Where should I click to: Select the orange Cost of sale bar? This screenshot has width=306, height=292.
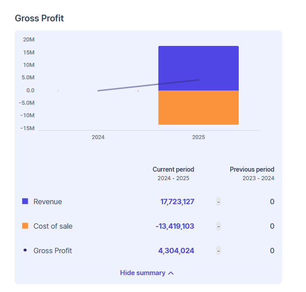tap(198, 108)
